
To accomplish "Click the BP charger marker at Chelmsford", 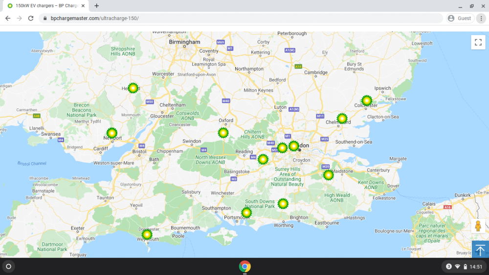I will pyautogui.click(x=342, y=118).
